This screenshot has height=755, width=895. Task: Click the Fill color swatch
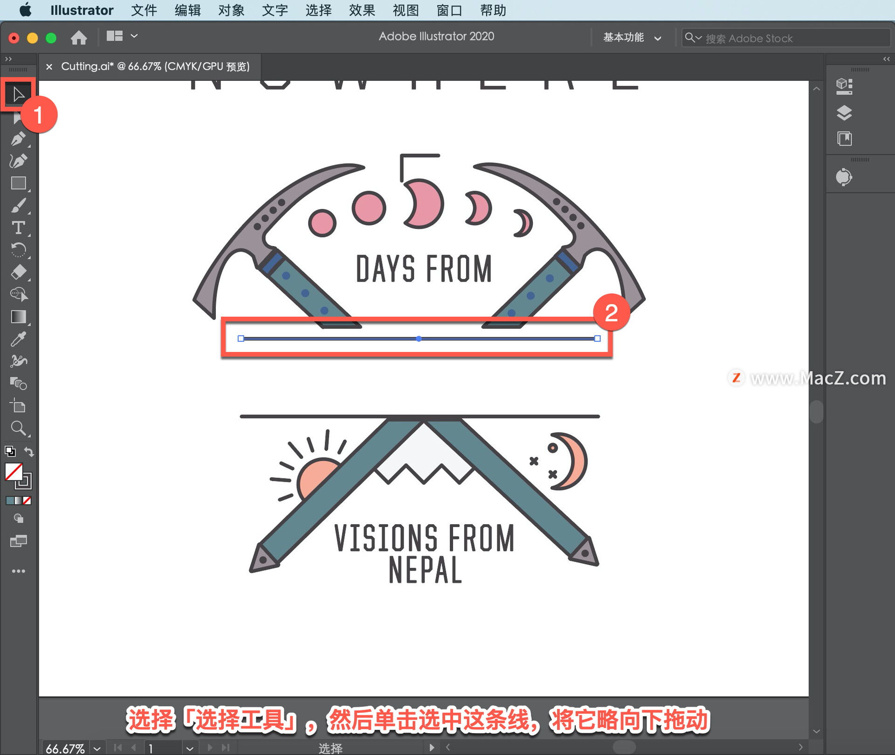14,472
